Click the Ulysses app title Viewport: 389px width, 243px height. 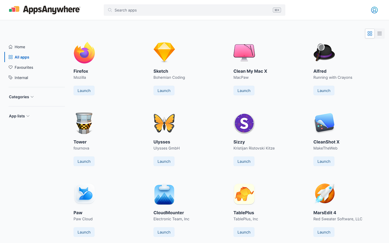162,142
